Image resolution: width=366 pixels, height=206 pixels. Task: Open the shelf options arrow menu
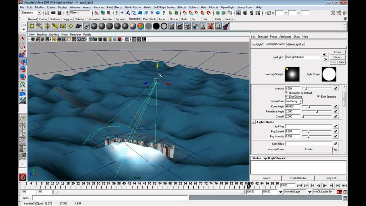pos(24,29)
